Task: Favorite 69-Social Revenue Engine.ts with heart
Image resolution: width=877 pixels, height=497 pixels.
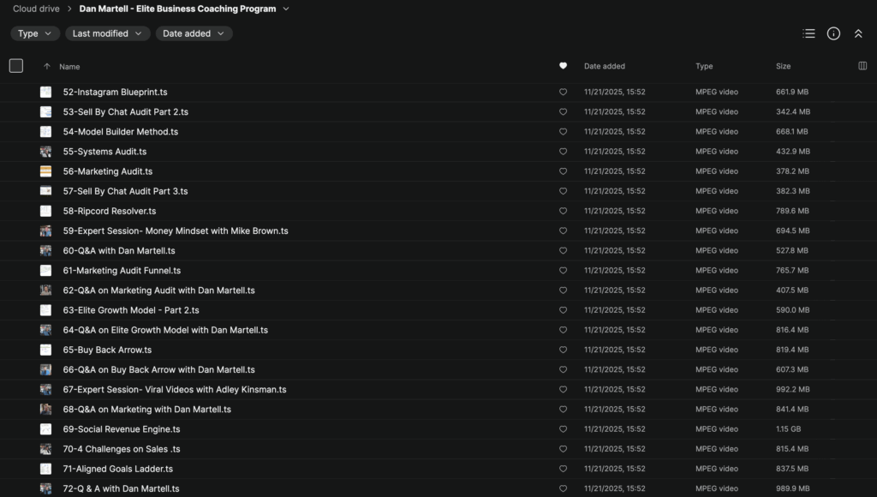Action: click(563, 429)
